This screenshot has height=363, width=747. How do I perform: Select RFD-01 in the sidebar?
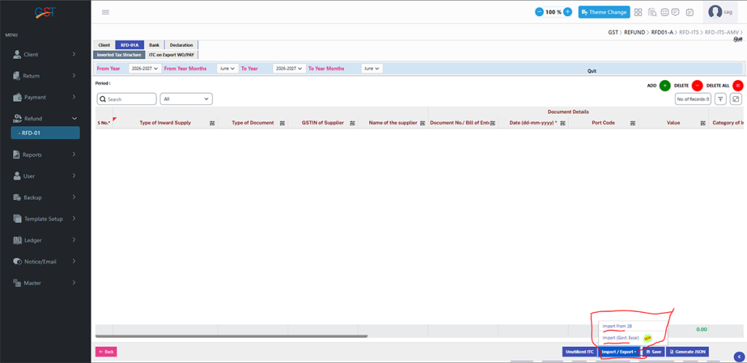tap(45, 133)
